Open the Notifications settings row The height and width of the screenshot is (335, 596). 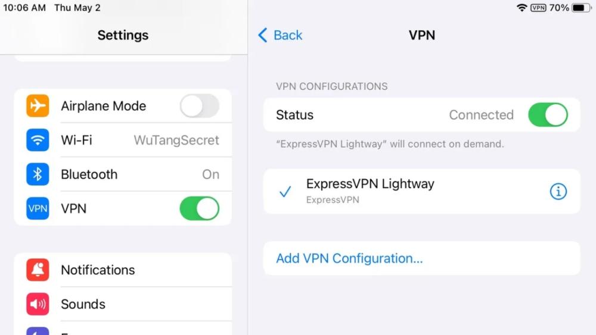pos(123,270)
